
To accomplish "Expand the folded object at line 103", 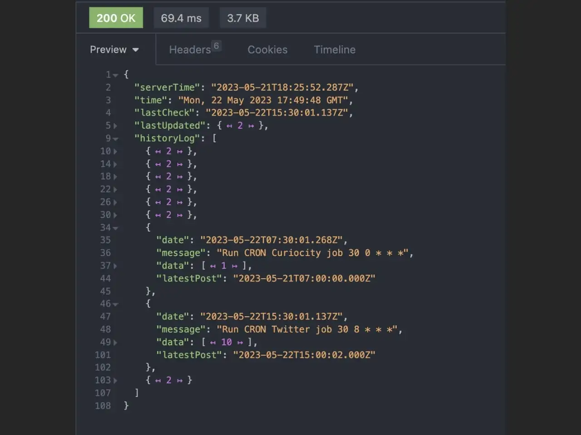I will pos(115,381).
